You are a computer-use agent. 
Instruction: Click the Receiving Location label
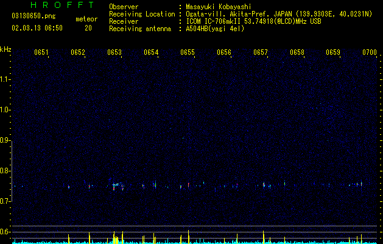pos(142,14)
